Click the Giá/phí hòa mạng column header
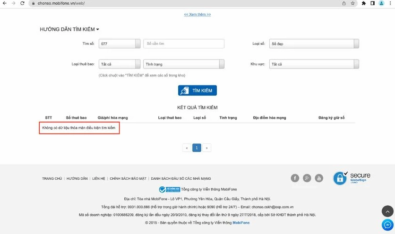 tap(112, 117)
